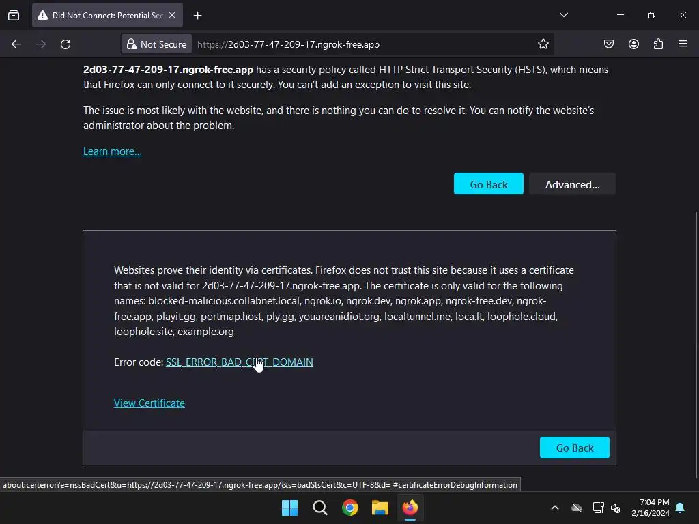Open Extensions puzzle icon
699x524 pixels.
pos(658,44)
